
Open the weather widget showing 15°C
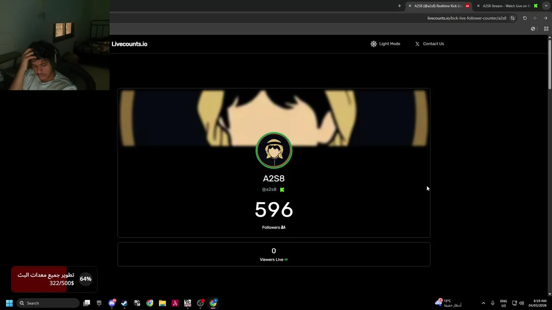pos(448,303)
